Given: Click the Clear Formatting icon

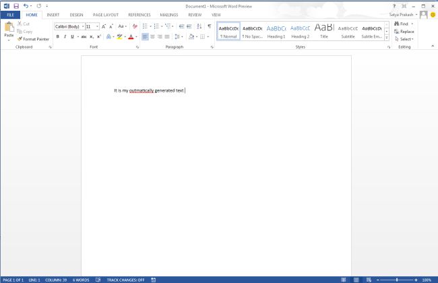Looking at the screenshot, I should coord(135,26).
